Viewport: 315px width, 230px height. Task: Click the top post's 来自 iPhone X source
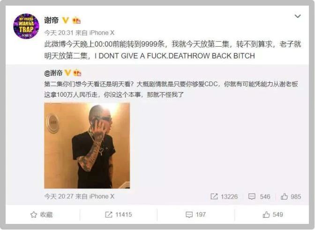[95, 33]
